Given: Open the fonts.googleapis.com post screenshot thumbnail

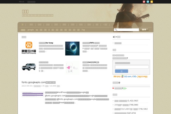Looking at the screenshot, I should coord(32,94).
